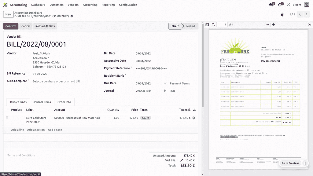Open the activities clock icon

pos(280,5)
